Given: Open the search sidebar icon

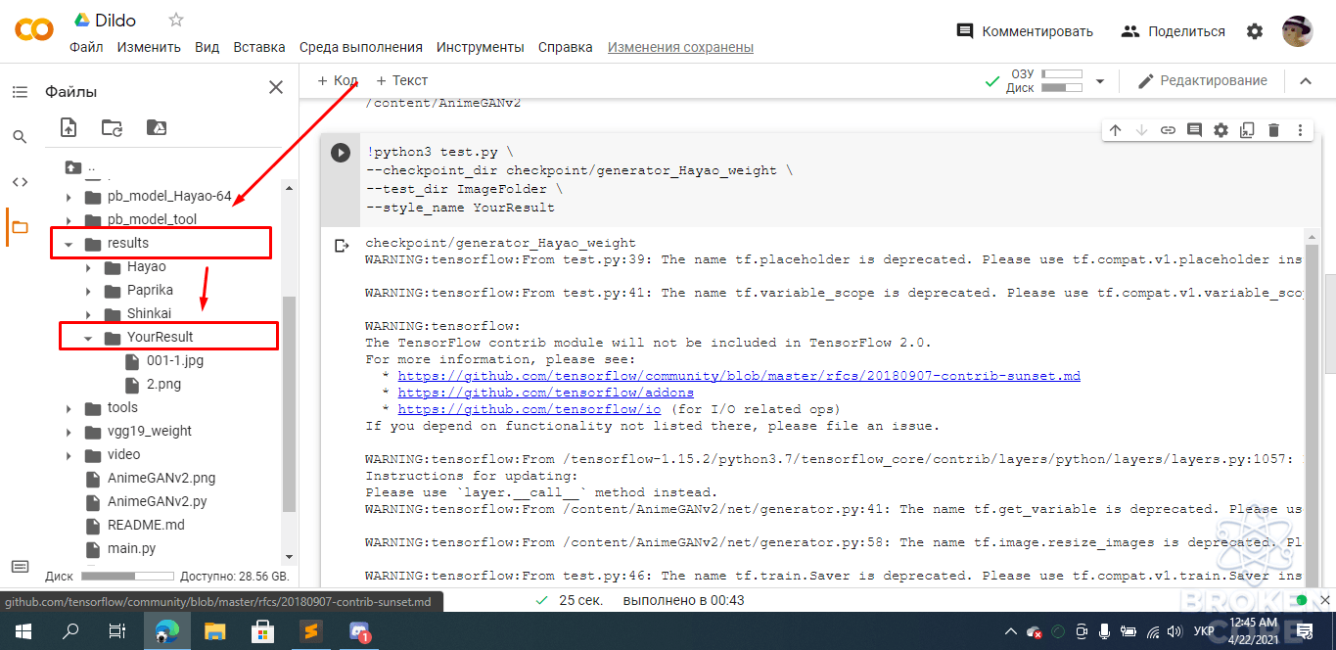Looking at the screenshot, I should 20,137.
